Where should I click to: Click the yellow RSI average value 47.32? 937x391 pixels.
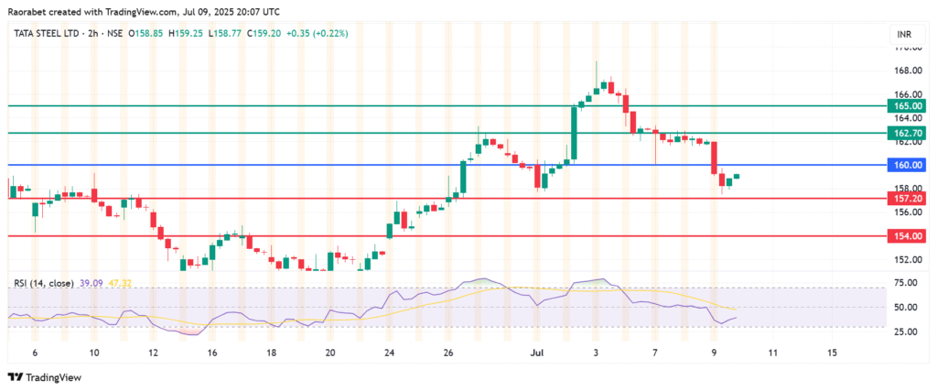pos(120,284)
